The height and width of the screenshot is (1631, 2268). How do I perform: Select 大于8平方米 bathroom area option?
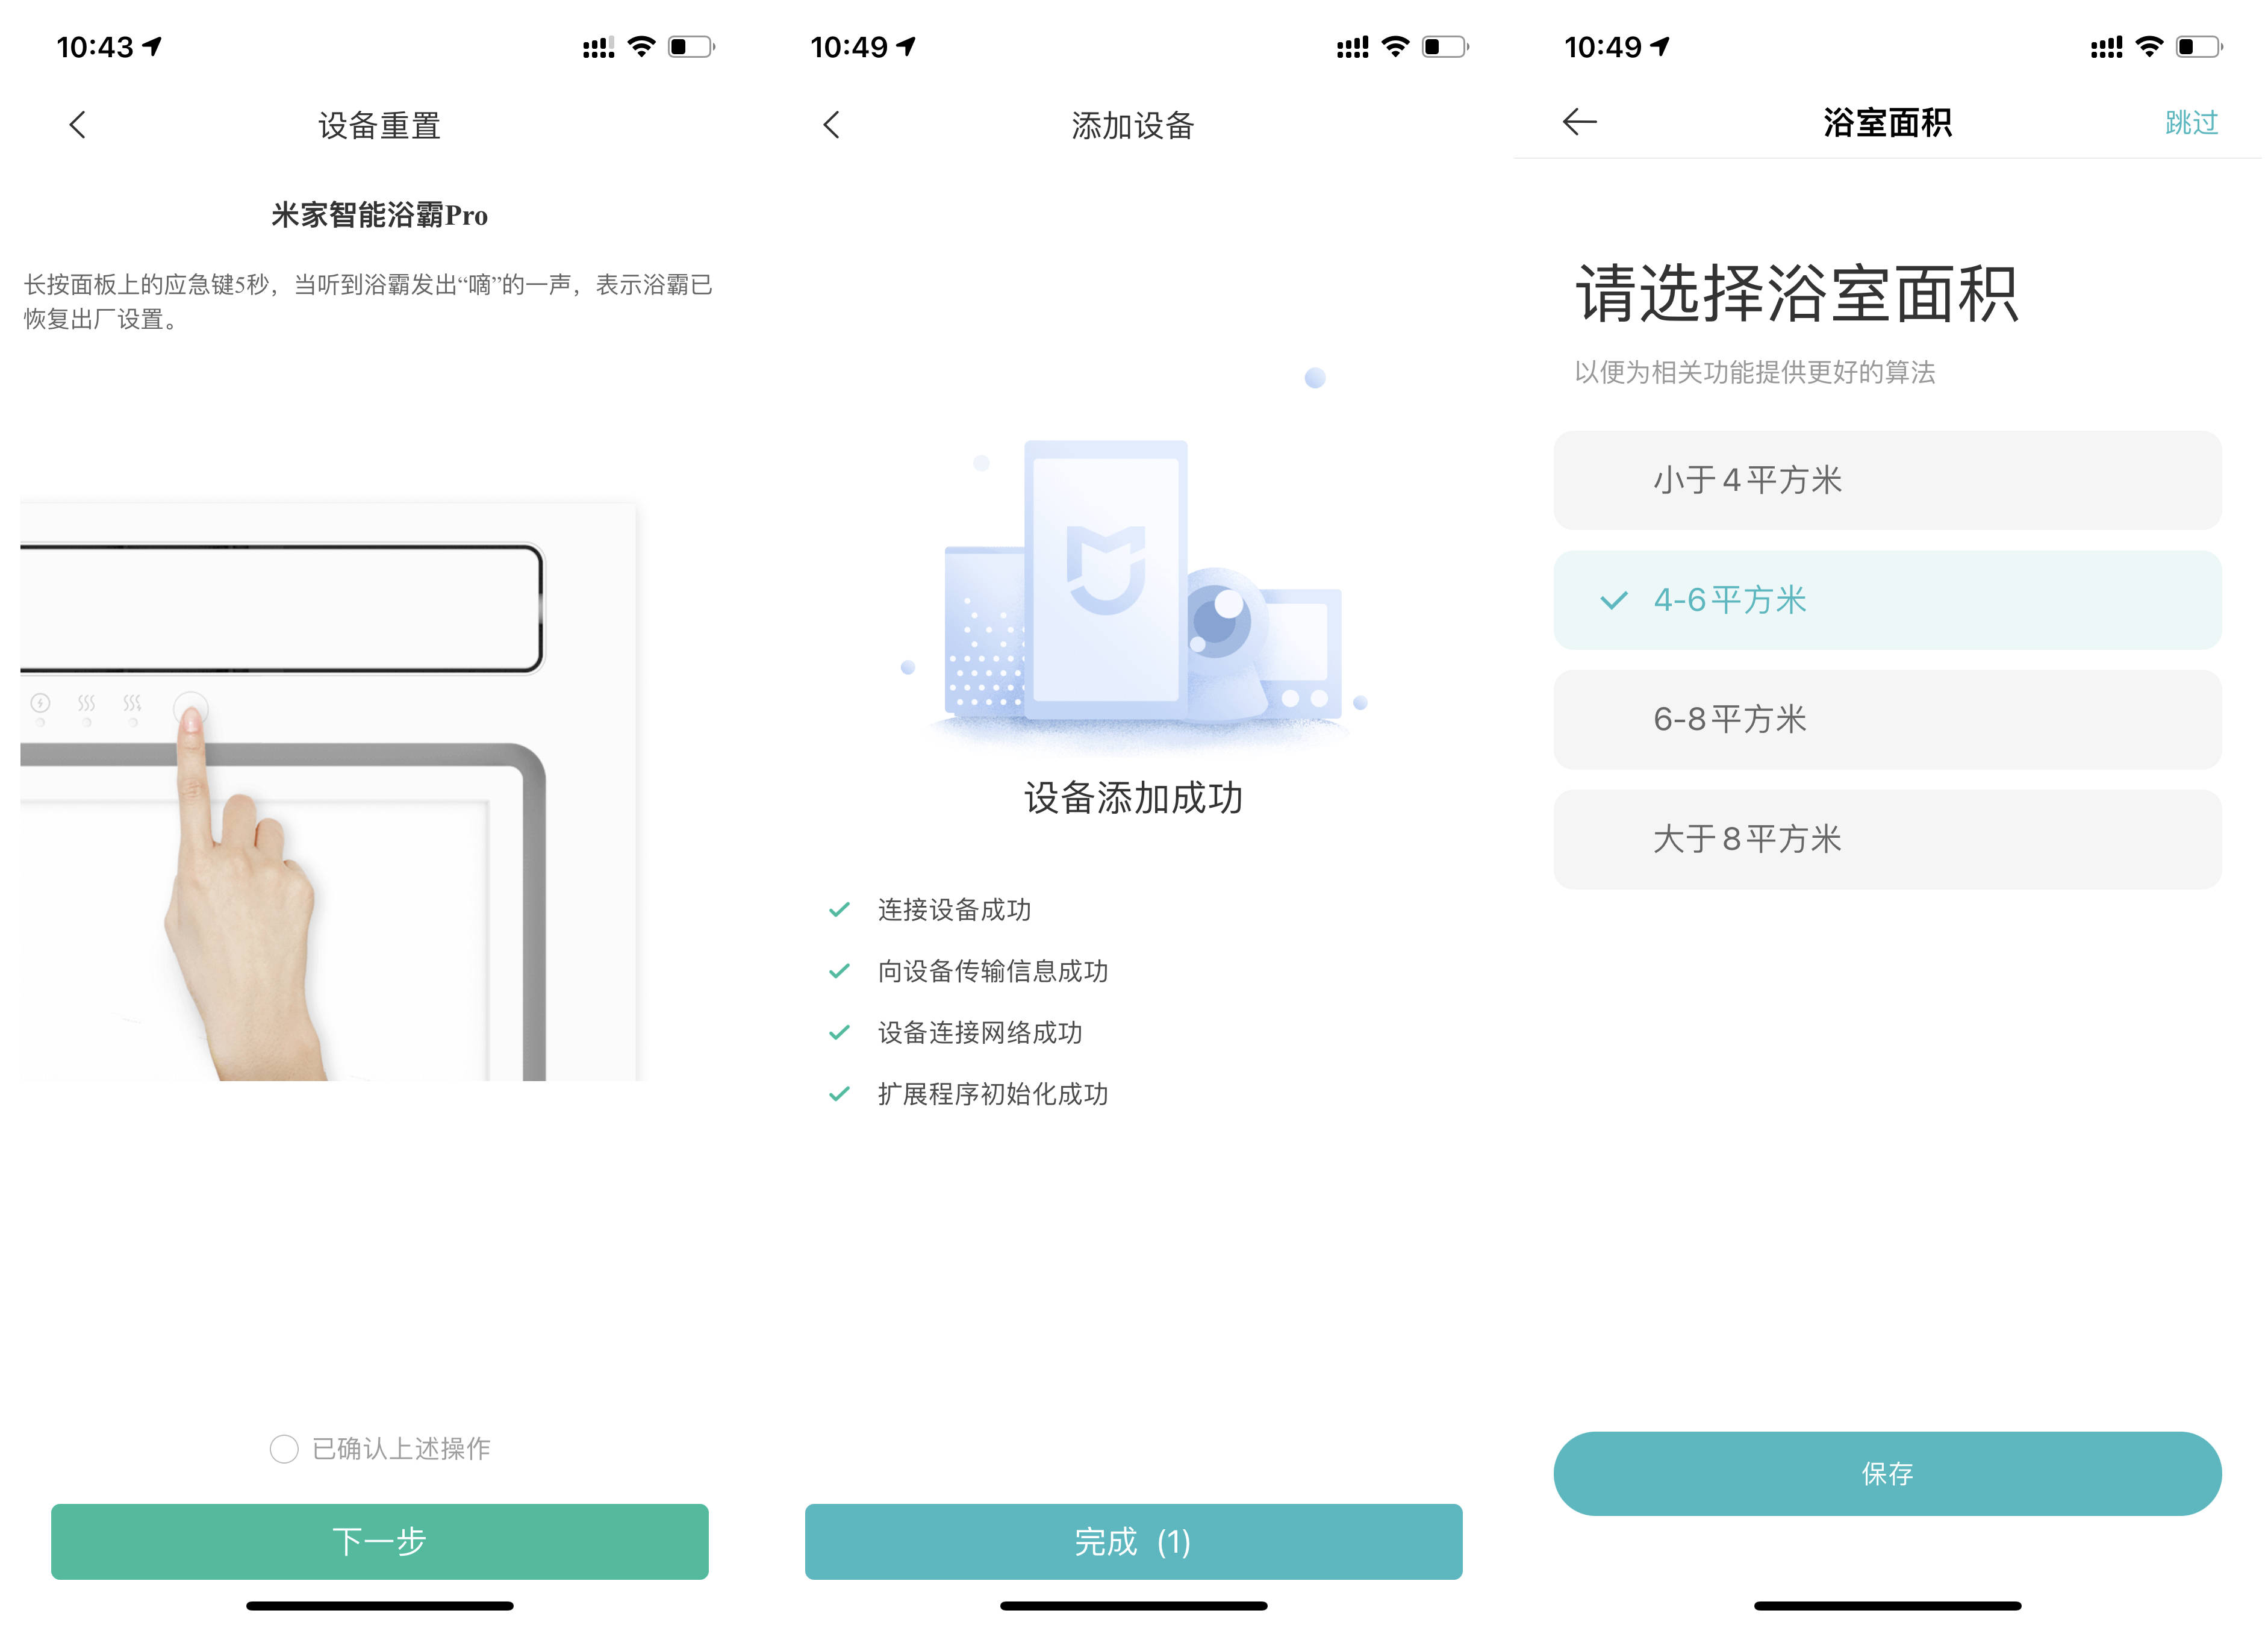(x=1887, y=839)
